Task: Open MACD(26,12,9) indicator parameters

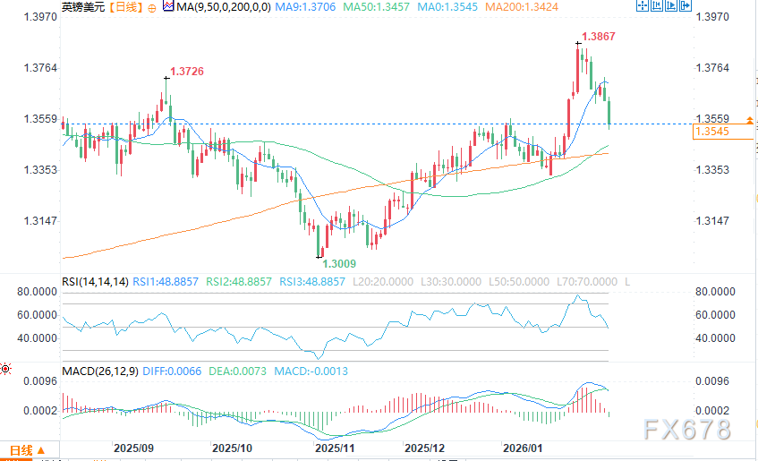Action: [98, 370]
